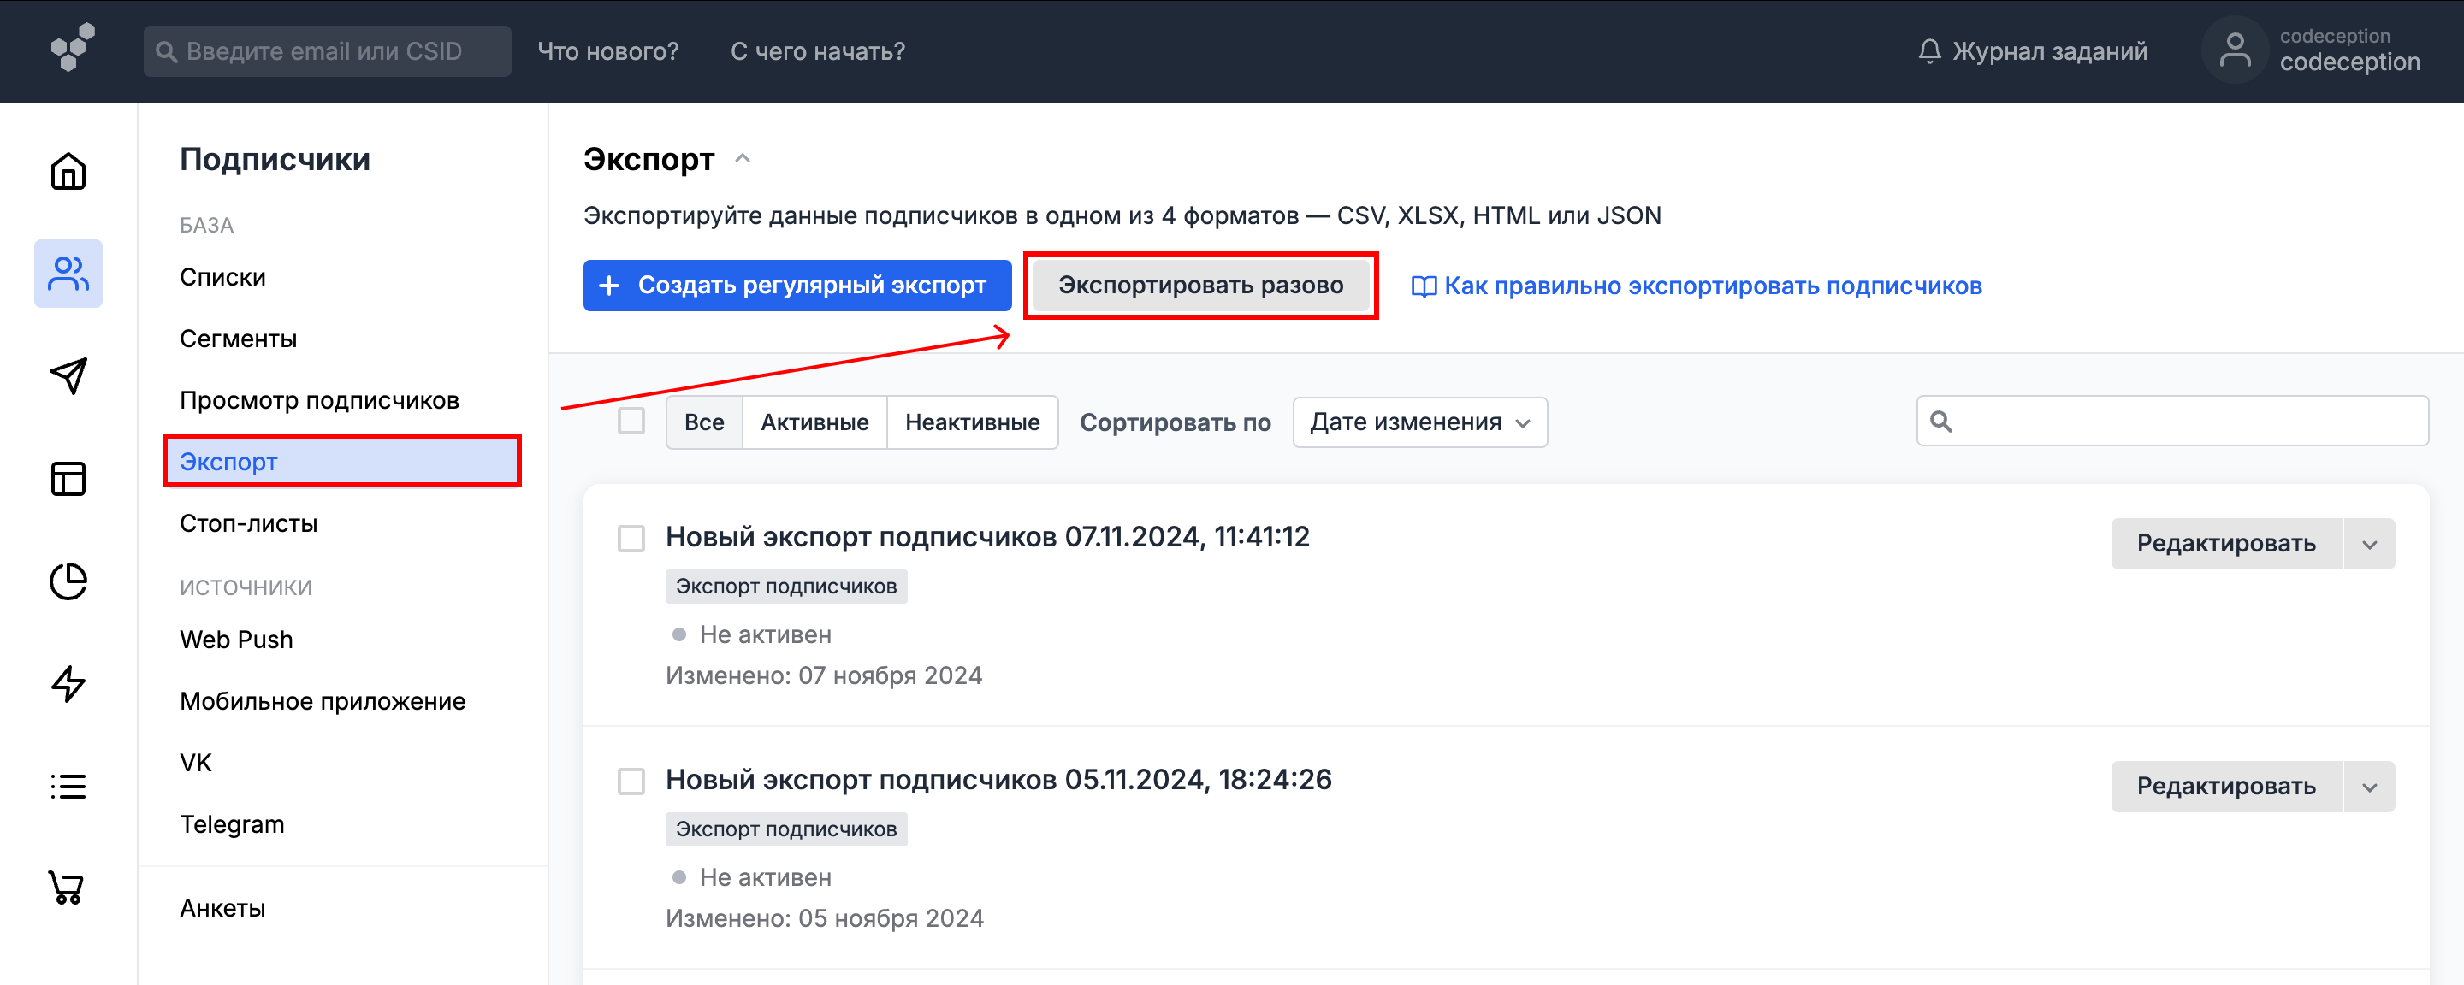Click the lightning bolt automation icon
Screen dimensions: 2464x985
click(68, 684)
